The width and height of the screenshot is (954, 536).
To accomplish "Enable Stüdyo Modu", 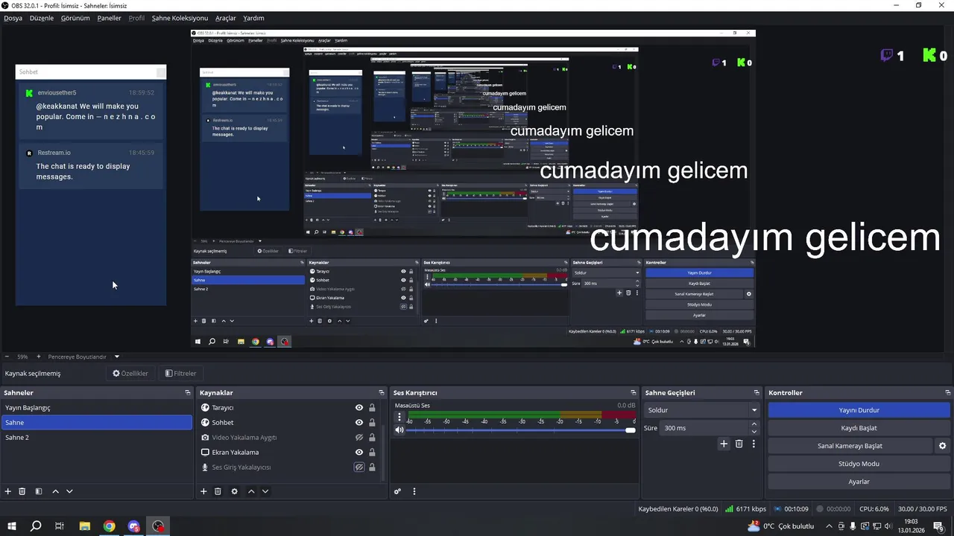I will tap(859, 464).
